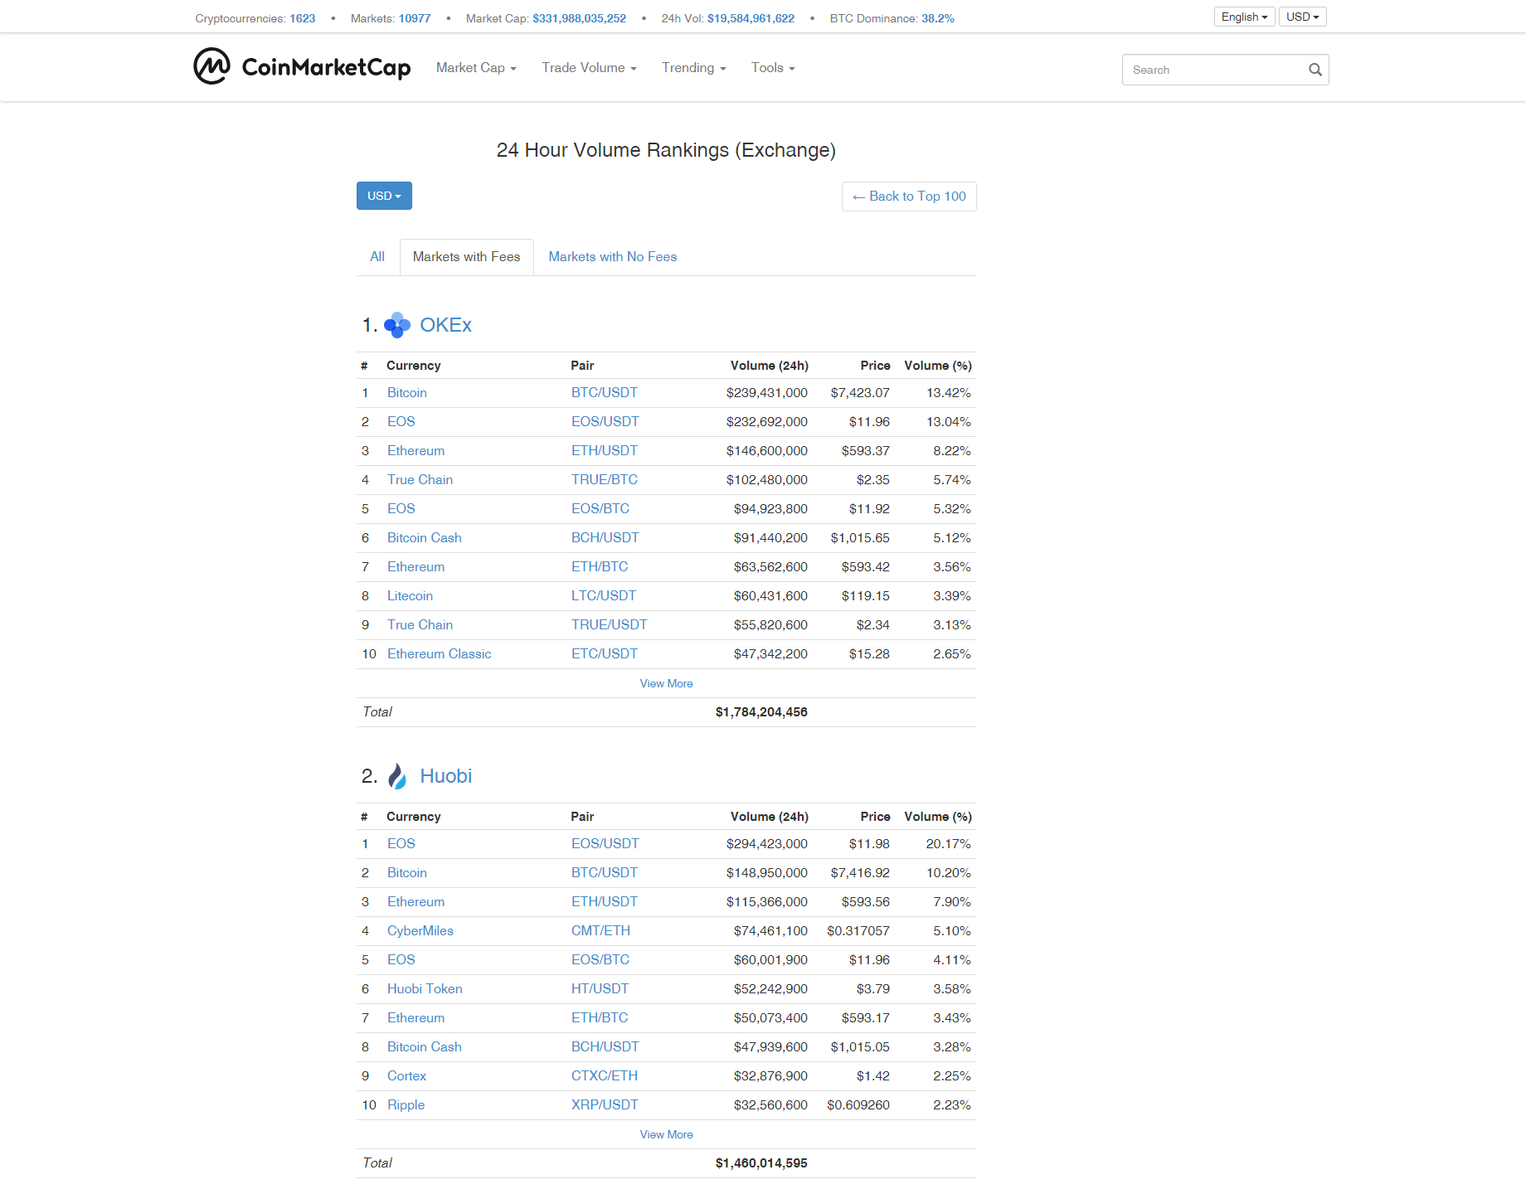Click Cryptocurrencies count 1623

(303, 18)
